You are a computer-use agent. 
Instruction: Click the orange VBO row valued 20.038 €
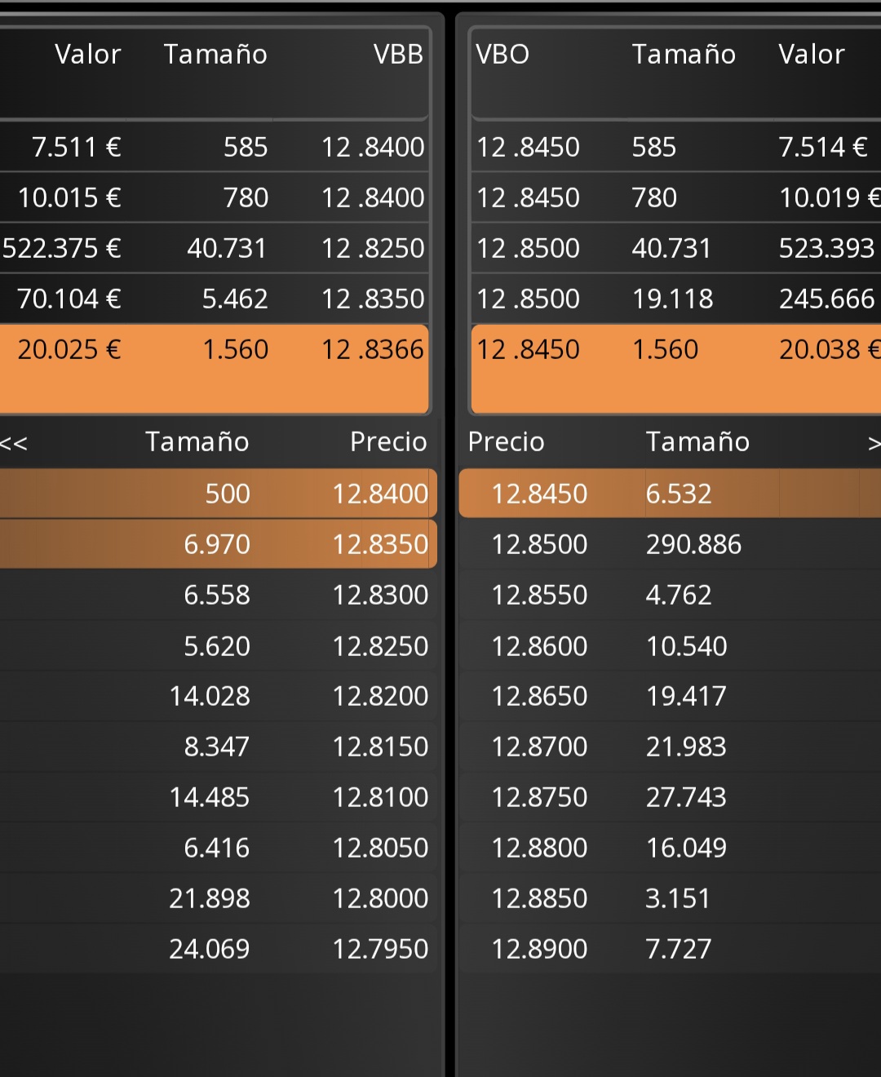click(676, 369)
